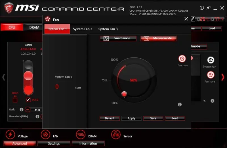Click the detach arrow icon in the title bar

click(209, 8)
